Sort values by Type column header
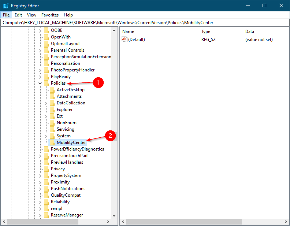Viewport: 290px width, 226px height. tap(222, 32)
